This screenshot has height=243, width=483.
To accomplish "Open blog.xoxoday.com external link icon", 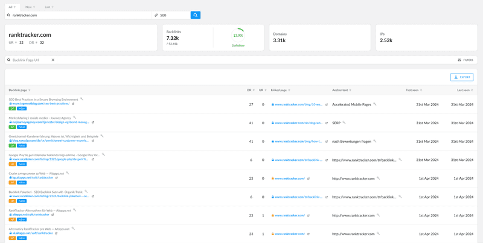I will coord(93,140).
